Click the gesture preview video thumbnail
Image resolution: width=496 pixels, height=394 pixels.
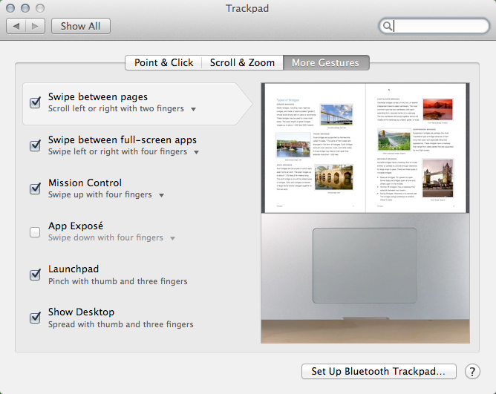367,213
